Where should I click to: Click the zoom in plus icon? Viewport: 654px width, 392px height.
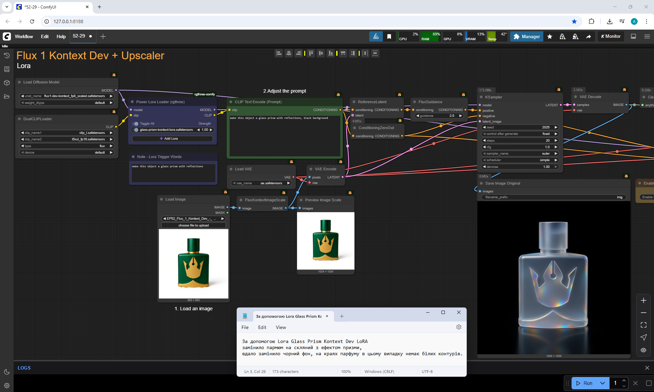[x=643, y=300]
